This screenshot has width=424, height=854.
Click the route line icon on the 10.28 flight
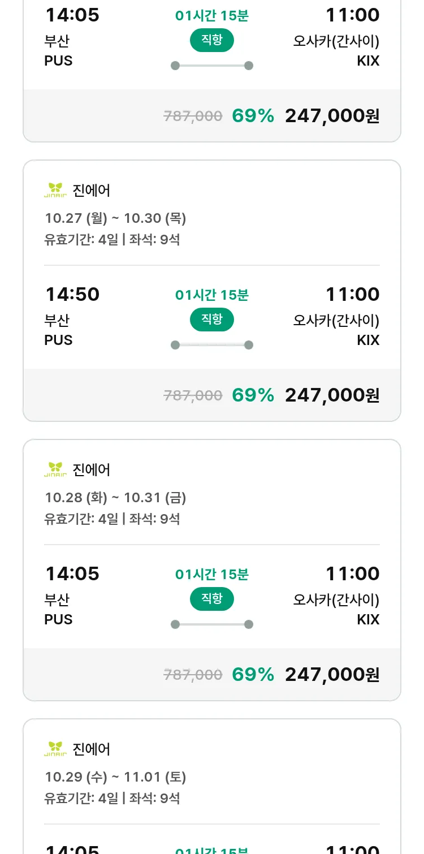tap(212, 624)
